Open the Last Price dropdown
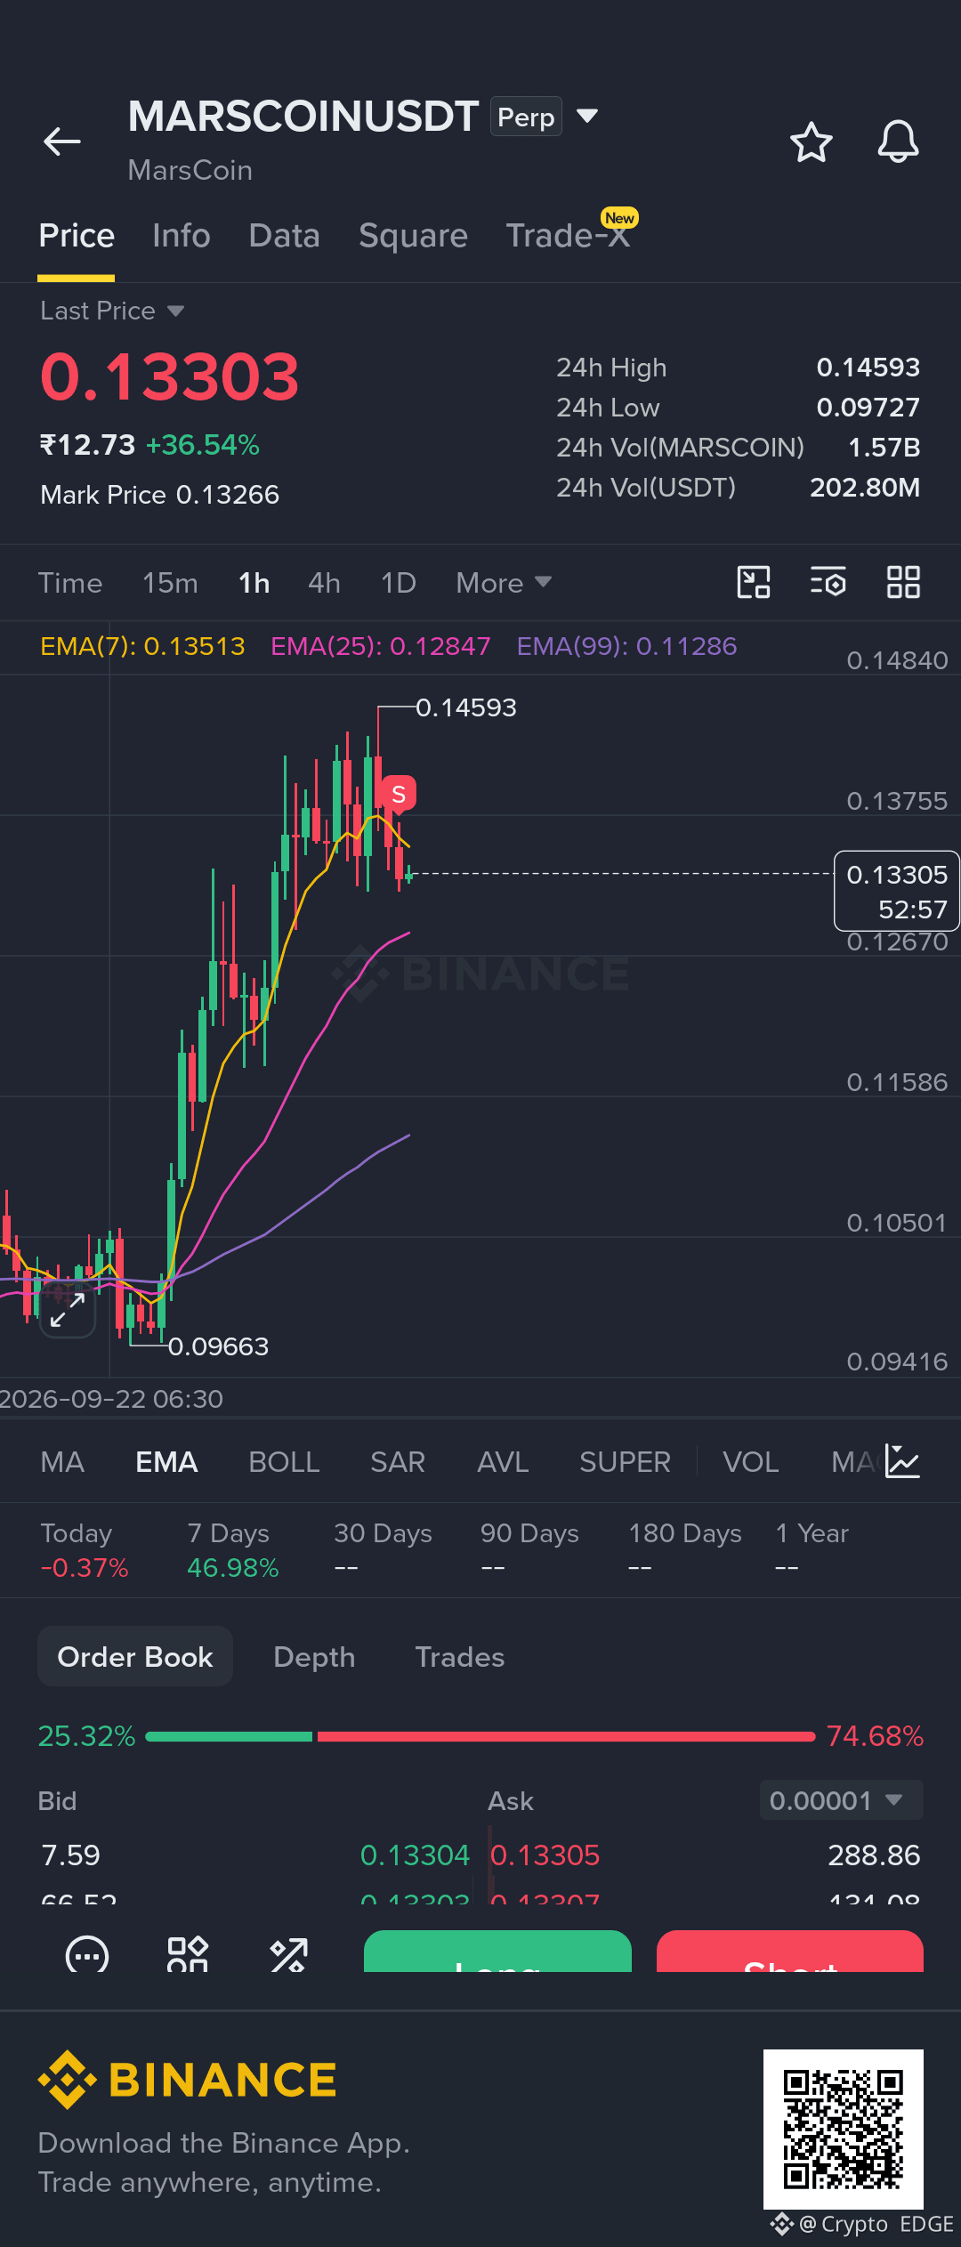This screenshot has width=961, height=2247. point(112,311)
